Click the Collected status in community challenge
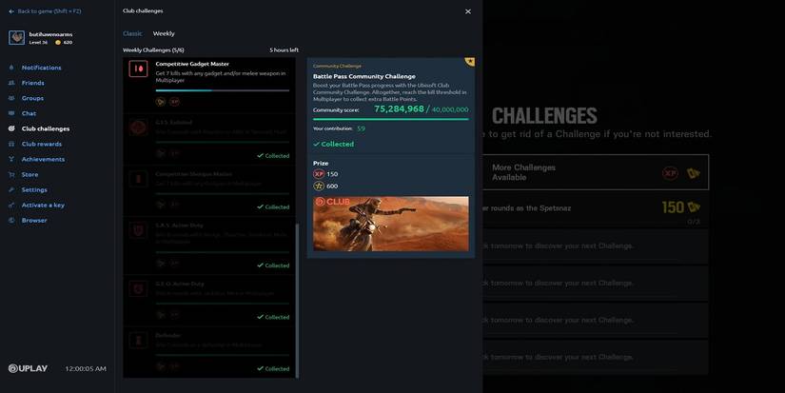The width and height of the screenshot is (785, 393). tap(333, 145)
